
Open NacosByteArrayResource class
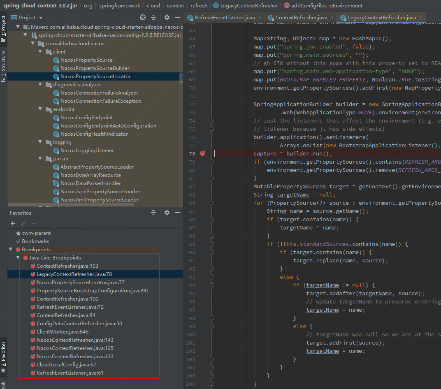(91, 175)
